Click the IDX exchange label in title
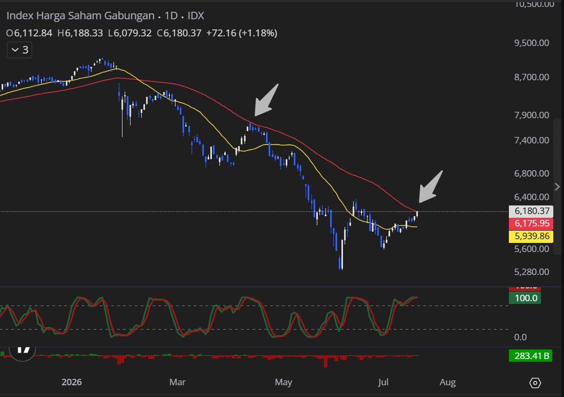This screenshot has width=564, height=397. 196,16
